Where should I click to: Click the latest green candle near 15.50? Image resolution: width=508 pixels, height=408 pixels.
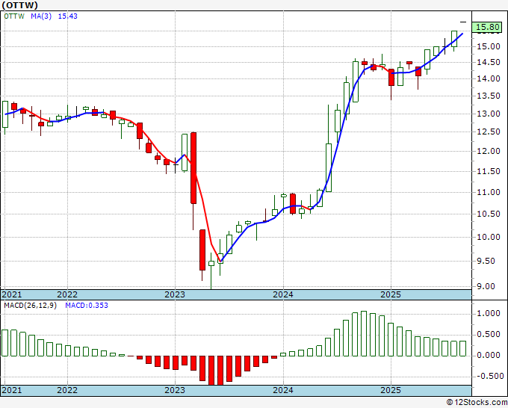[454, 39]
